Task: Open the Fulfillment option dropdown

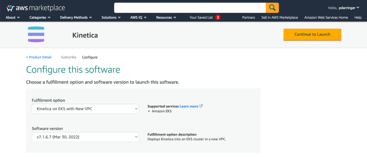Action: (85, 108)
